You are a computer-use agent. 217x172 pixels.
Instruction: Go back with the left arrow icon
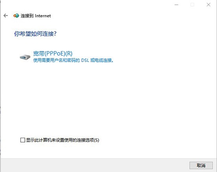[6, 16]
